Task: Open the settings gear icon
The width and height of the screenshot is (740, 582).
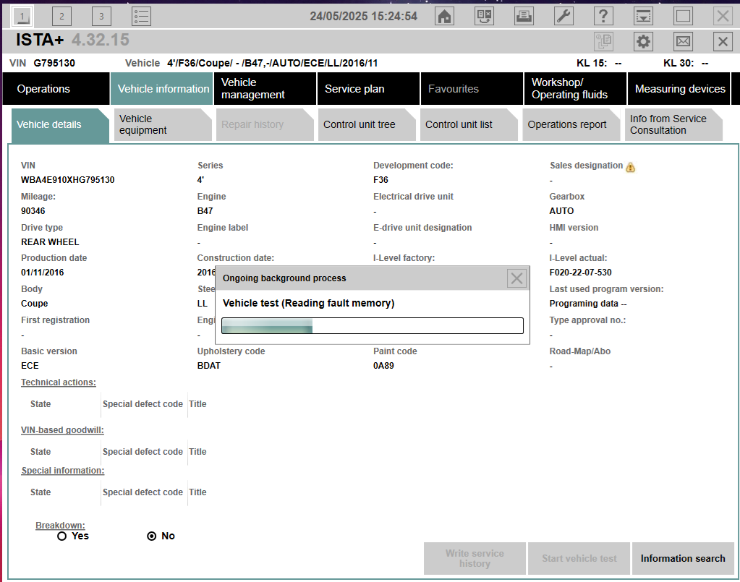Action: pyautogui.click(x=643, y=41)
